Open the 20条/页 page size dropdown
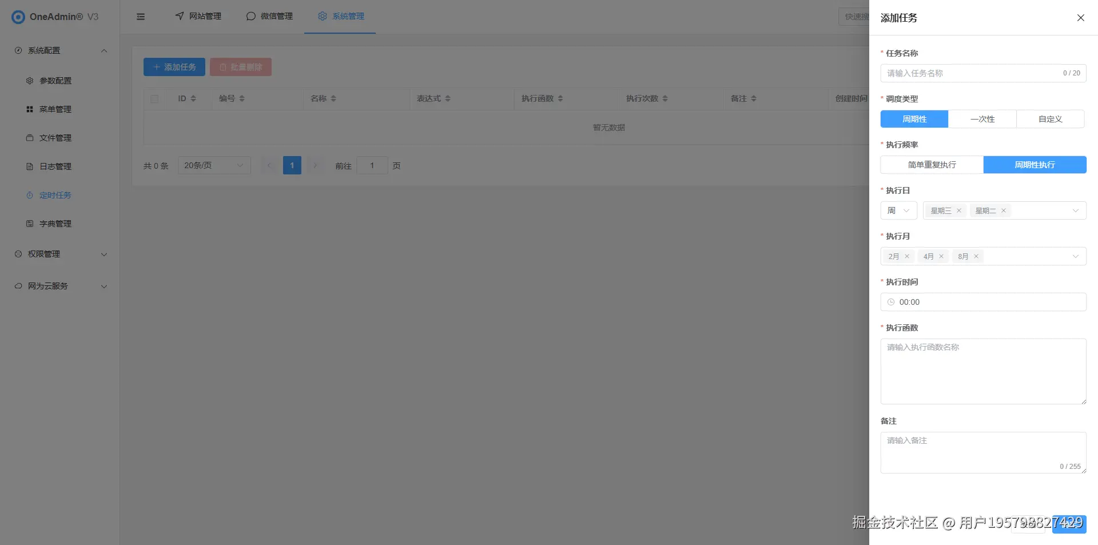The height and width of the screenshot is (545, 1098). (x=214, y=165)
